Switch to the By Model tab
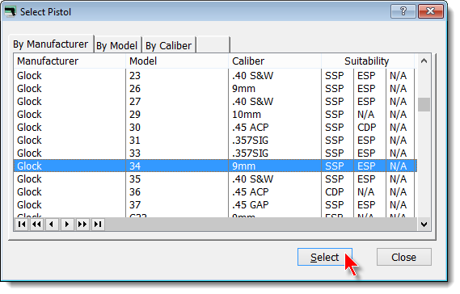This screenshot has height=294, width=460. pyautogui.click(x=118, y=46)
